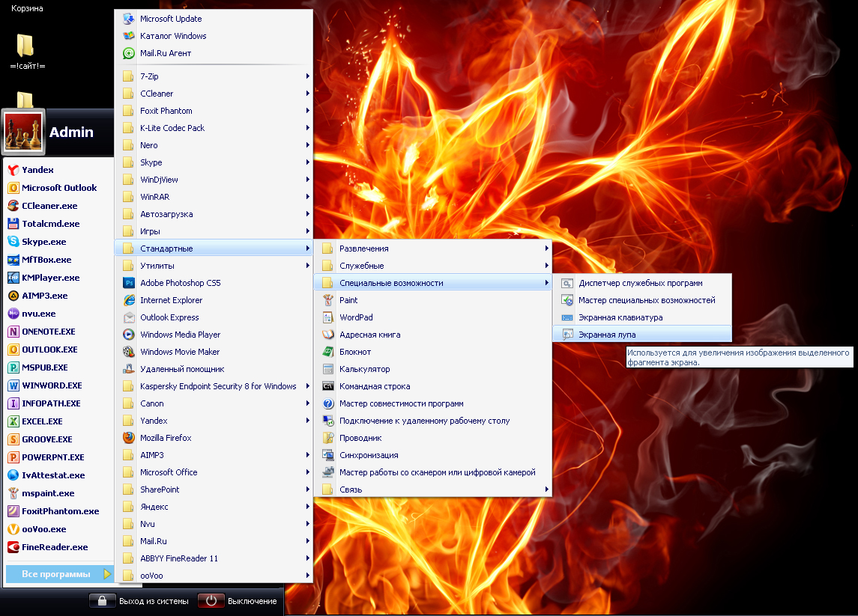Image resolution: width=858 pixels, height=616 pixels.
Task: Expand the K-Lite Codec Pack folder
Action: click(214, 128)
